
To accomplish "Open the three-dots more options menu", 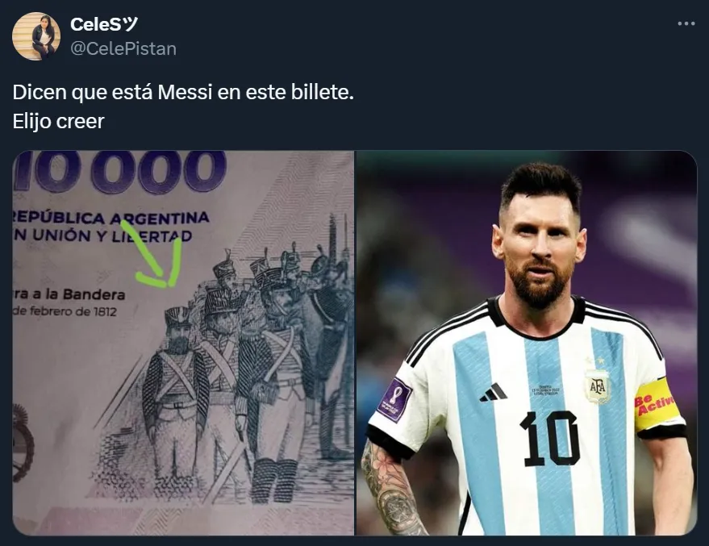I will pos(686,24).
